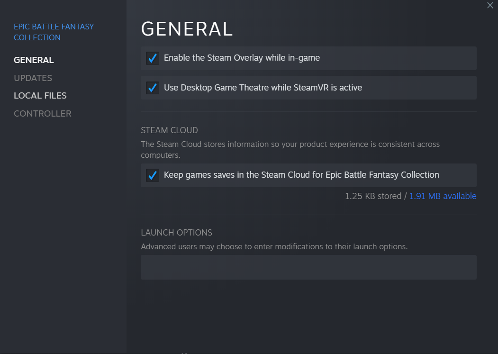Click the large GENERAL page heading
This screenshot has width=498, height=354.
point(187,29)
